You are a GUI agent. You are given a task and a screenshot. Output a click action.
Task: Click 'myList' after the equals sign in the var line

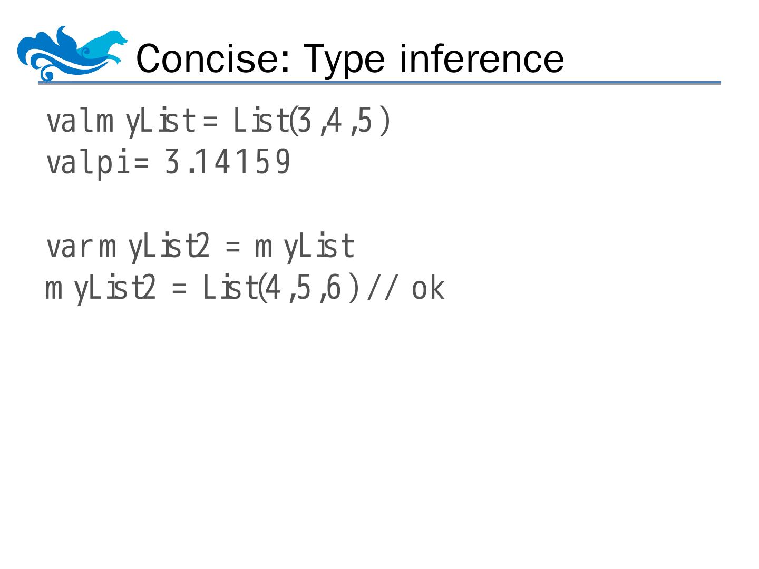click(305, 247)
